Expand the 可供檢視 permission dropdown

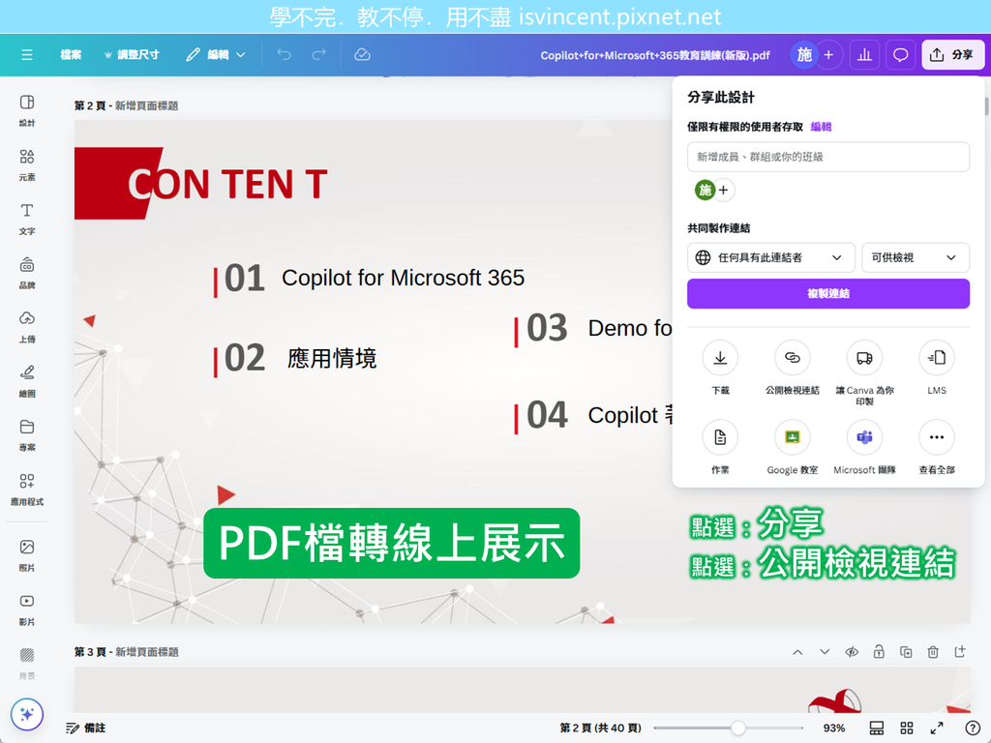pyautogui.click(x=915, y=257)
